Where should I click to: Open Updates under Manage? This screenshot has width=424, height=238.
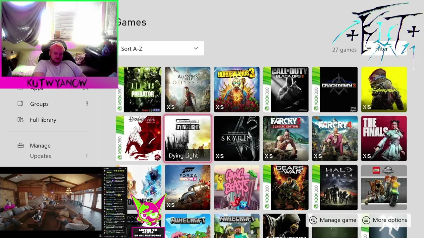tap(53, 156)
